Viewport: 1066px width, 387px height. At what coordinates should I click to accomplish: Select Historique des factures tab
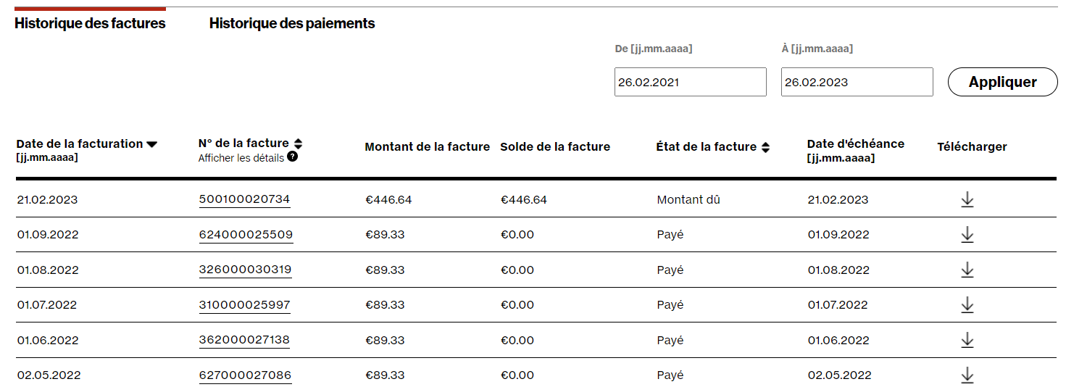pyautogui.click(x=90, y=23)
